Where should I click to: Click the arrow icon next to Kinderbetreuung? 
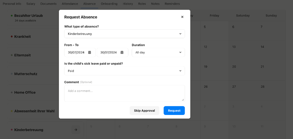point(76,130)
